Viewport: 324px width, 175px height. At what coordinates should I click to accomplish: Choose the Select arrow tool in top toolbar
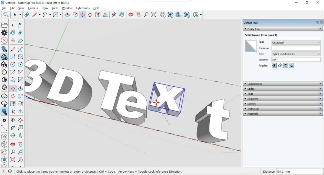pos(15,15)
